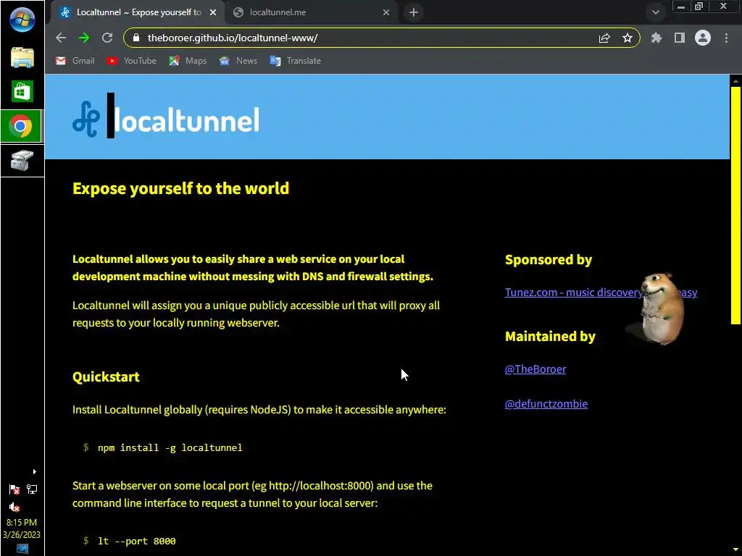Open the YouTube bookmark
This screenshot has height=556, width=742.
click(x=132, y=61)
